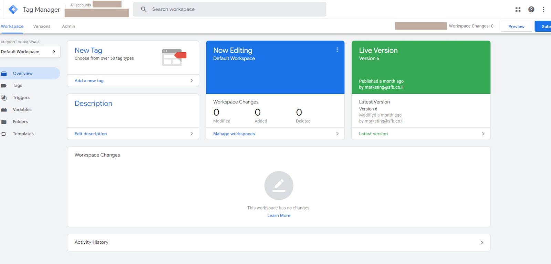Image resolution: width=551 pixels, height=264 pixels.
Task: Open the Now Editing card three-dot menu
Action: pyautogui.click(x=337, y=50)
